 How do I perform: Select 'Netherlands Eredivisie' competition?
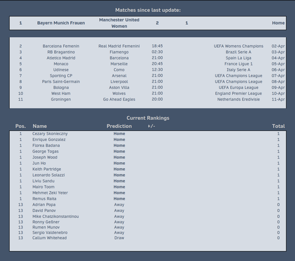tap(238, 99)
